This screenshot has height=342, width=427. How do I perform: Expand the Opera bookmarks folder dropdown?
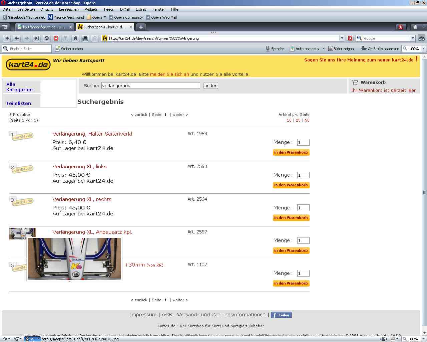(x=105, y=17)
